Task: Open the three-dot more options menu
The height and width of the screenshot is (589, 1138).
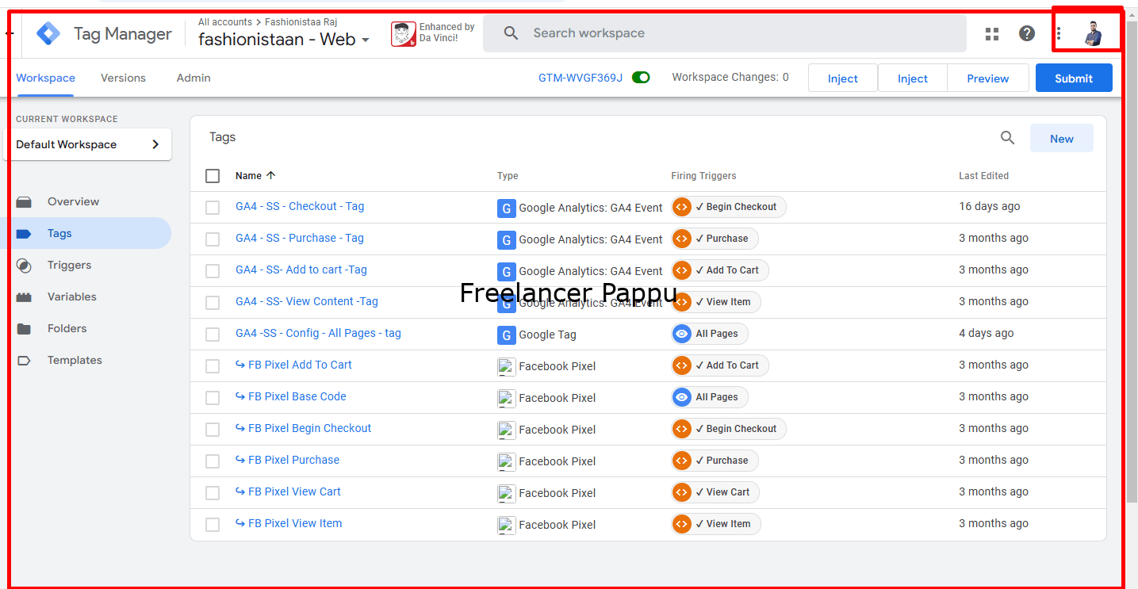Action: [x=1059, y=33]
